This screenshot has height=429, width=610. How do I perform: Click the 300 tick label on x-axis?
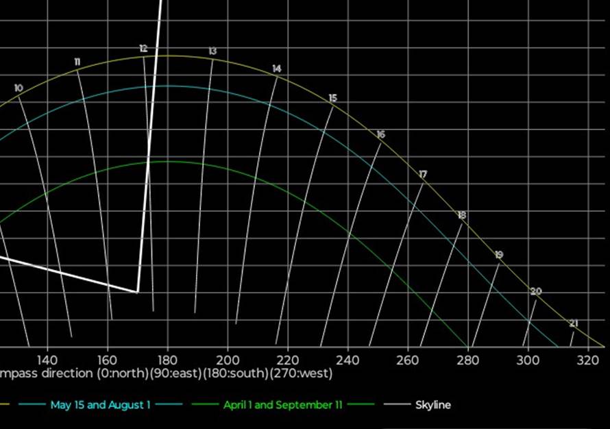click(x=528, y=360)
